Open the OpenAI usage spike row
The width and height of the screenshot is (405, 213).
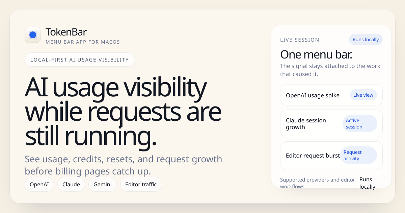coord(331,95)
